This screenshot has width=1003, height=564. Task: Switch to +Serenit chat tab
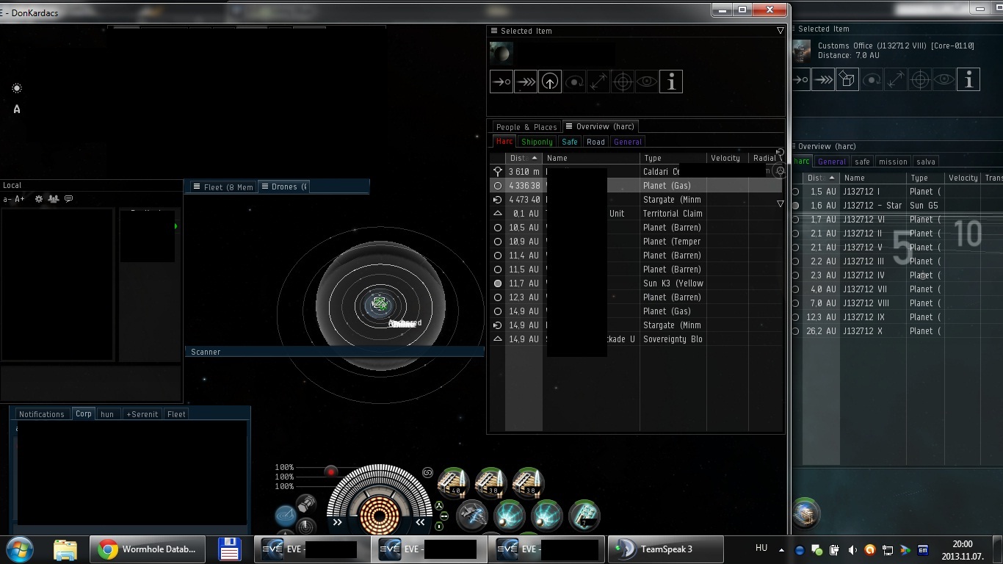point(142,414)
